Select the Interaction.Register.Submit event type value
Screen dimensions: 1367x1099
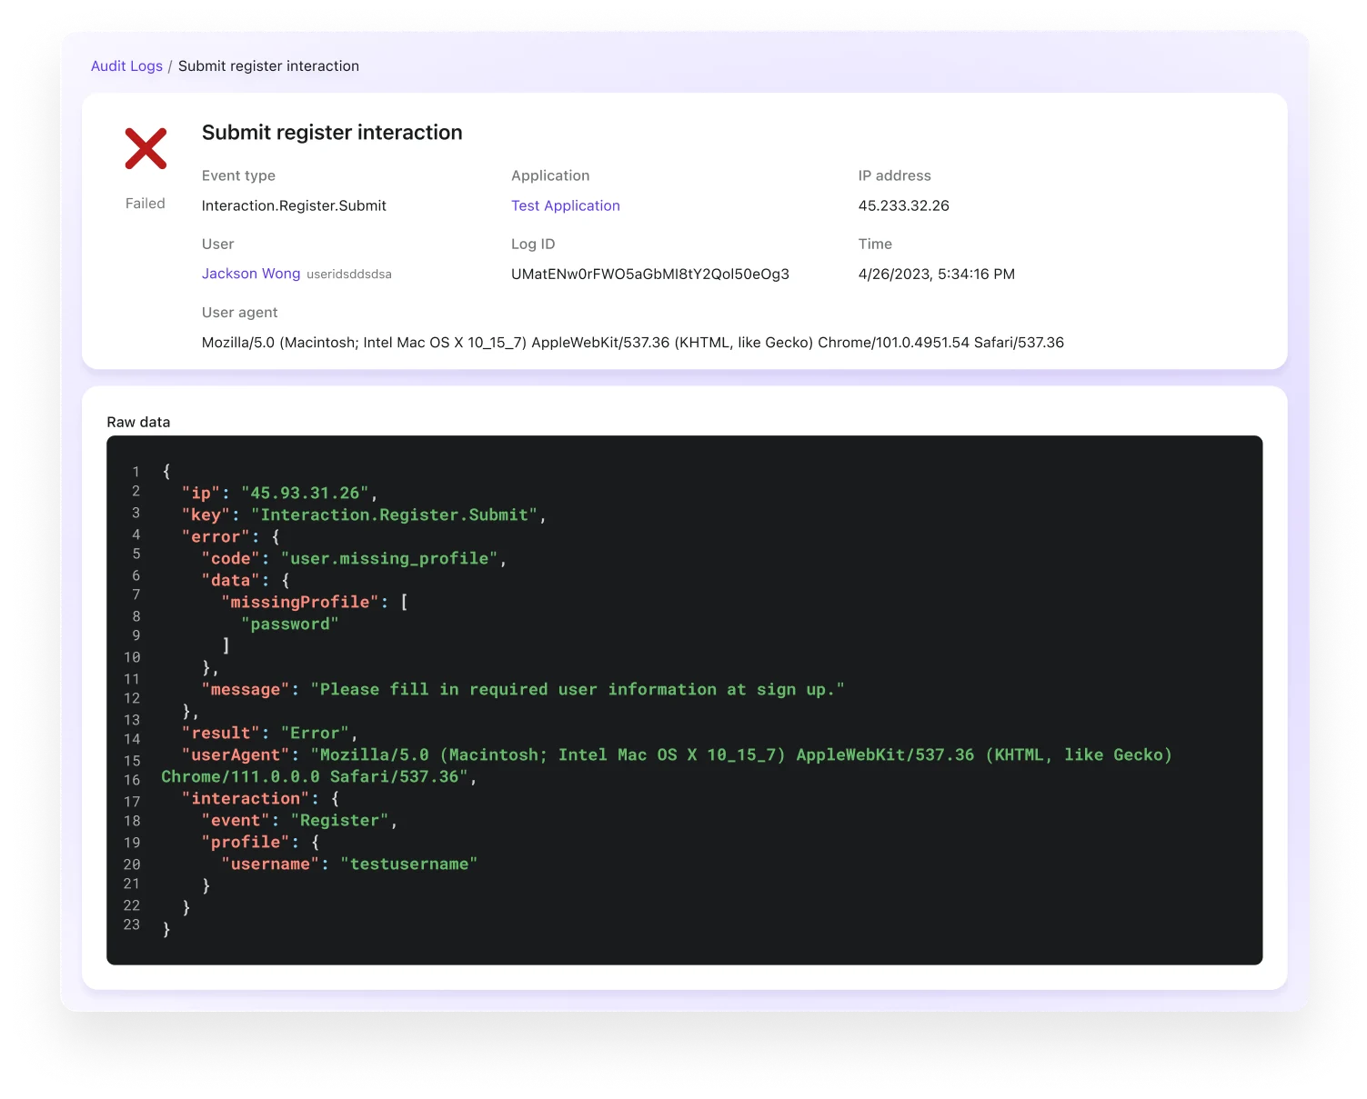pos(294,205)
